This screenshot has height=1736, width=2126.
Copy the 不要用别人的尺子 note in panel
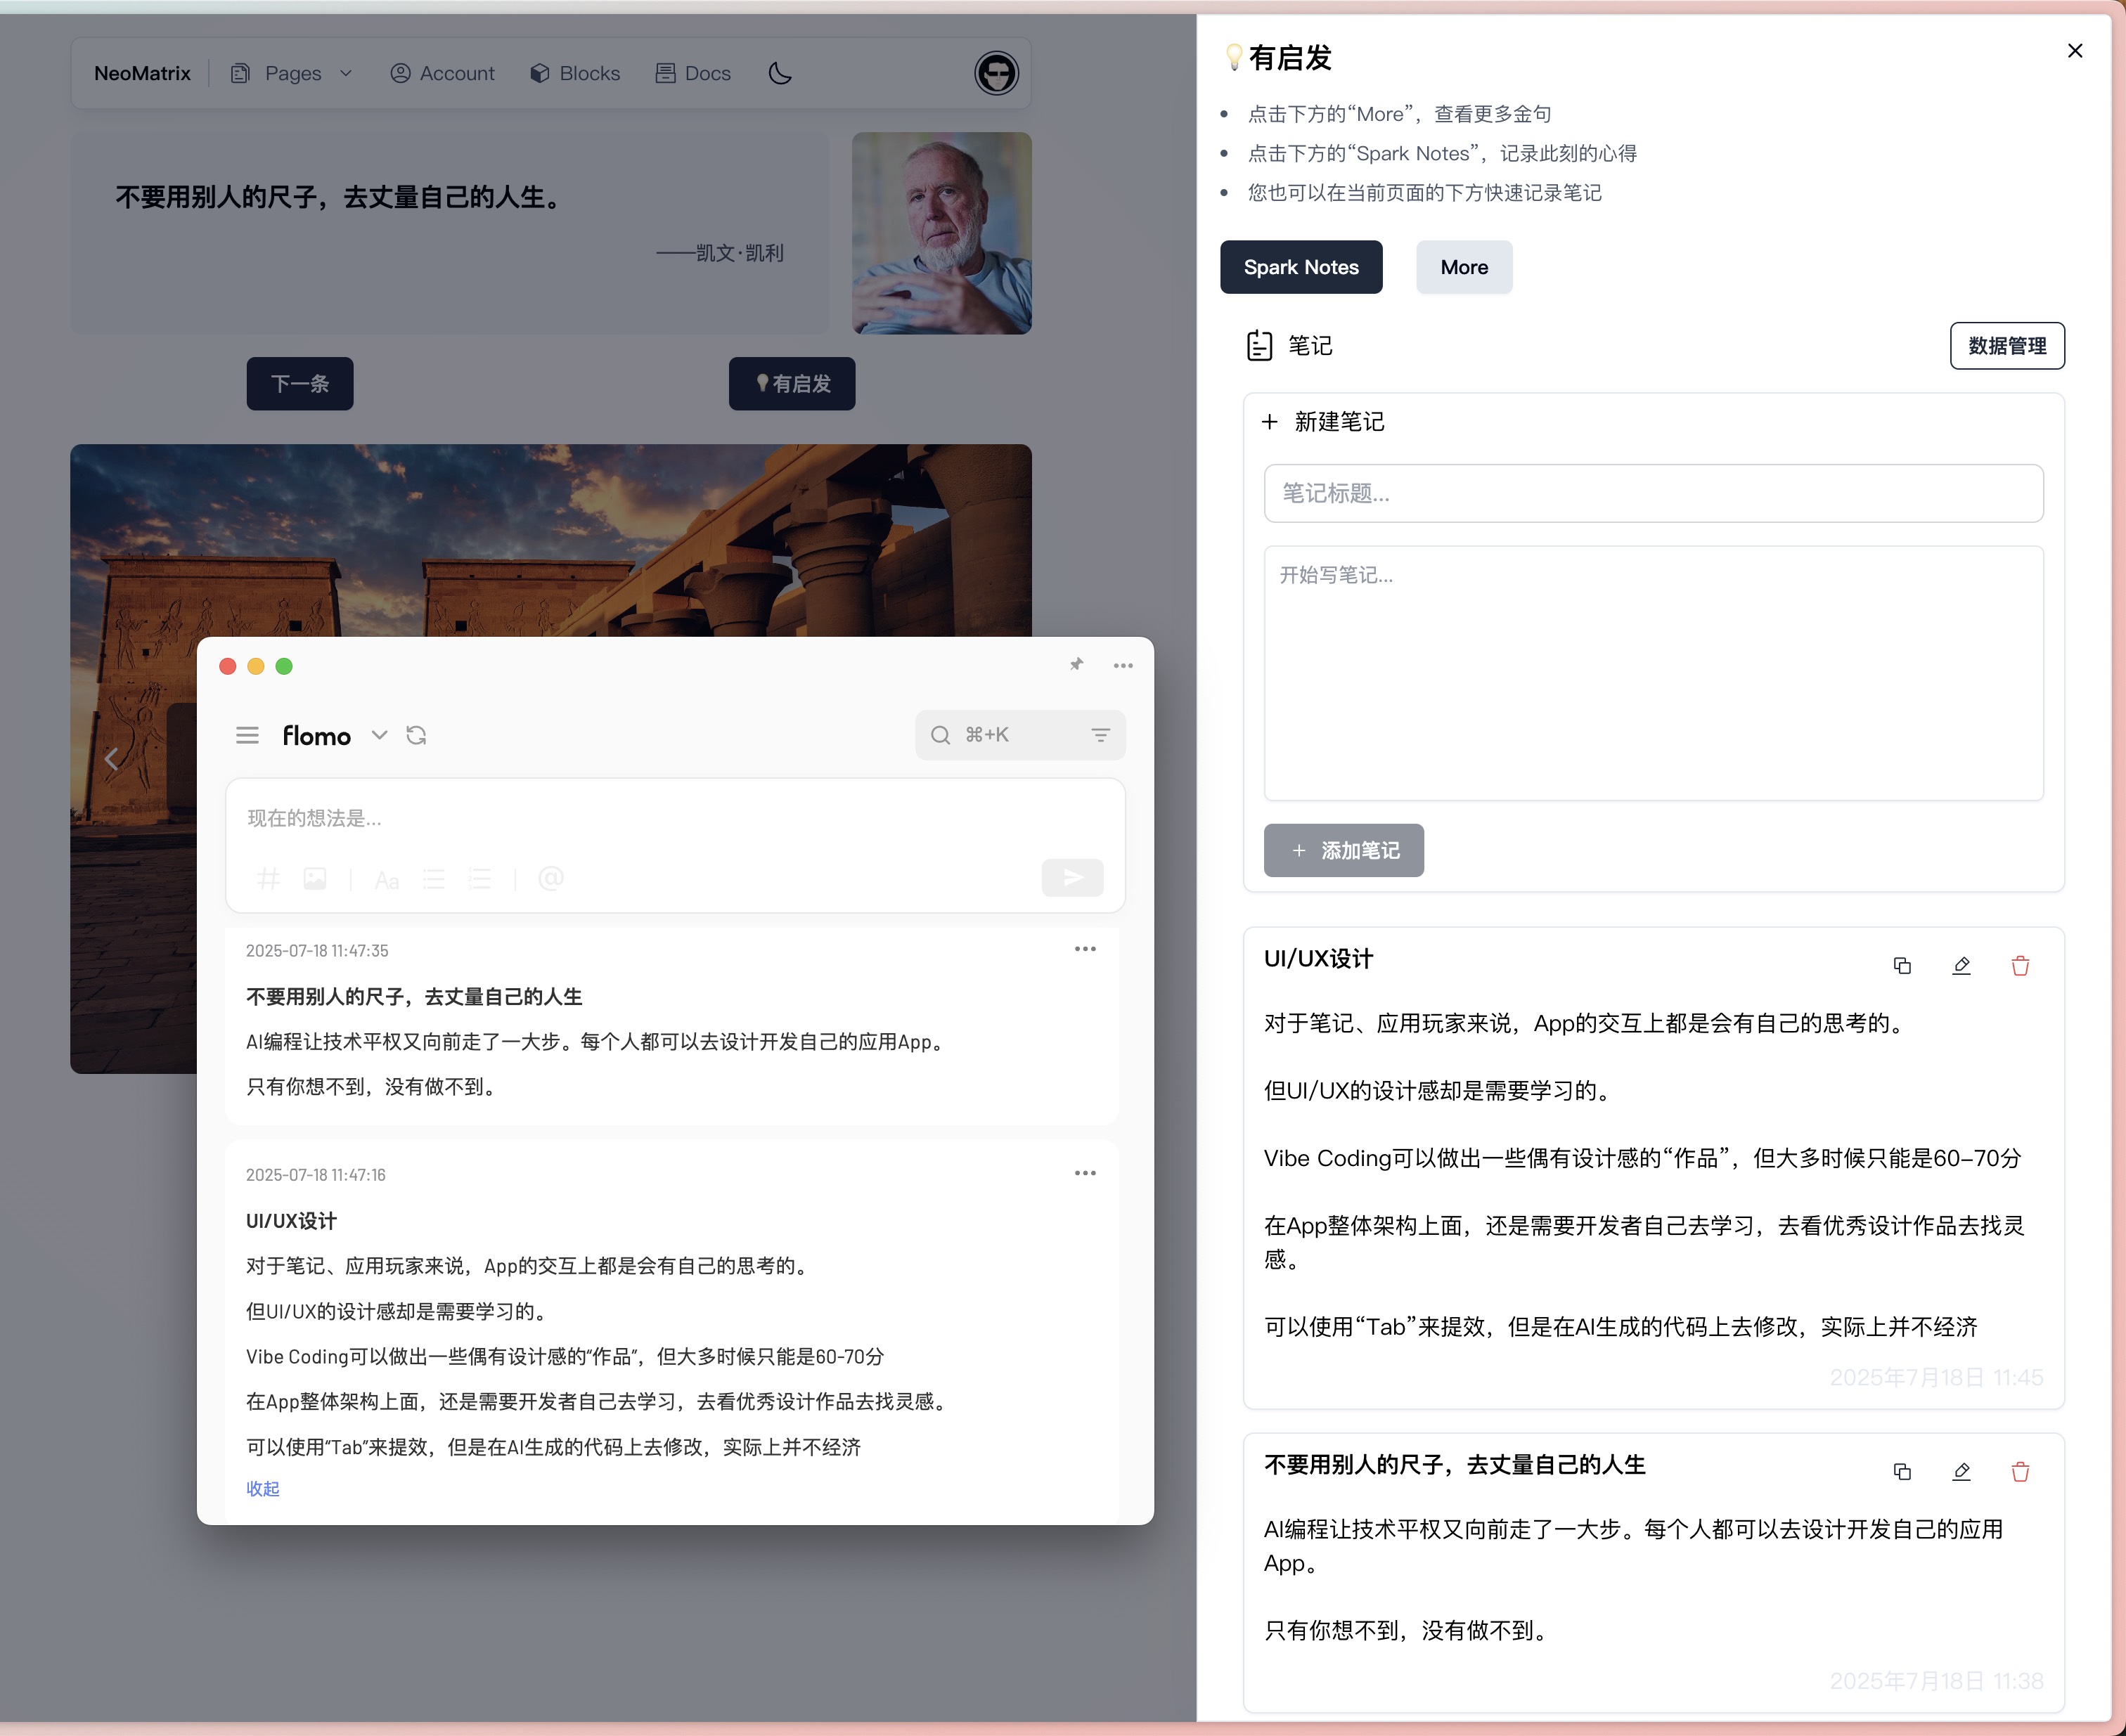[x=1902, y=1472]
